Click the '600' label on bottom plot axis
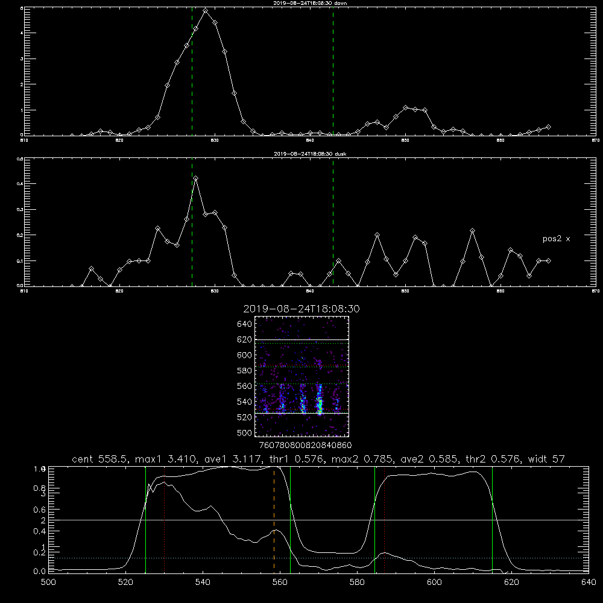This screenshot has width=603, height=603. 435,582
